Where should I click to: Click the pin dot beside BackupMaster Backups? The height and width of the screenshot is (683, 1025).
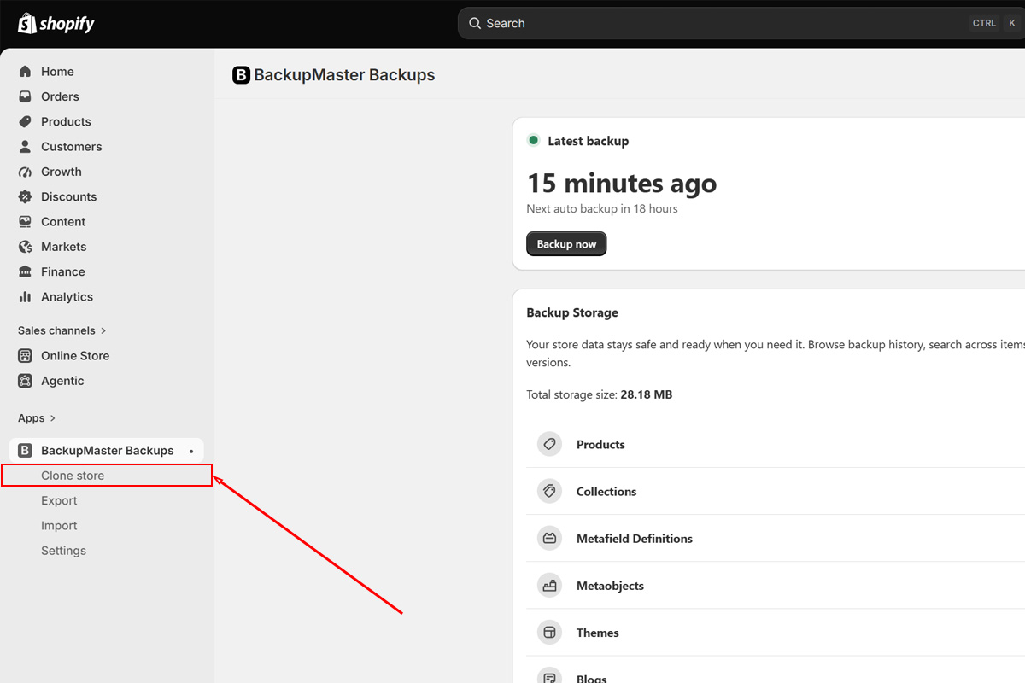click(x=191, y=451)
